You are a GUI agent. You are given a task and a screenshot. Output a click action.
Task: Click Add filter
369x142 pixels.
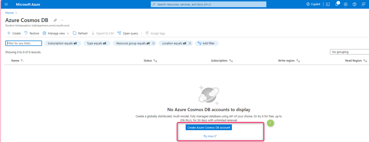tap(207, 43)
